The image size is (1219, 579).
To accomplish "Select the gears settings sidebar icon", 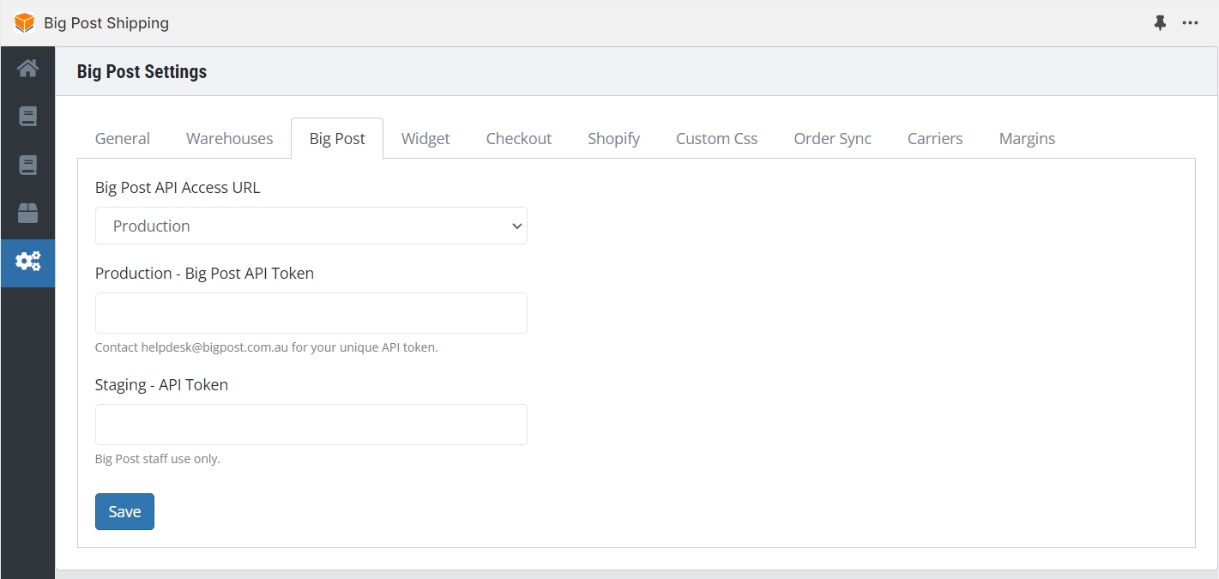I will (x=27, y=262).
